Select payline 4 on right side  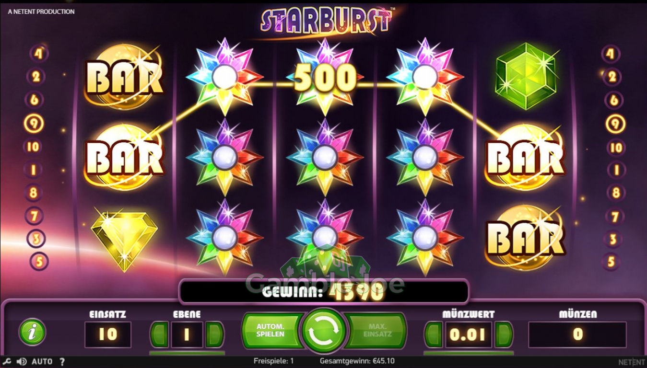pos(611,54)
